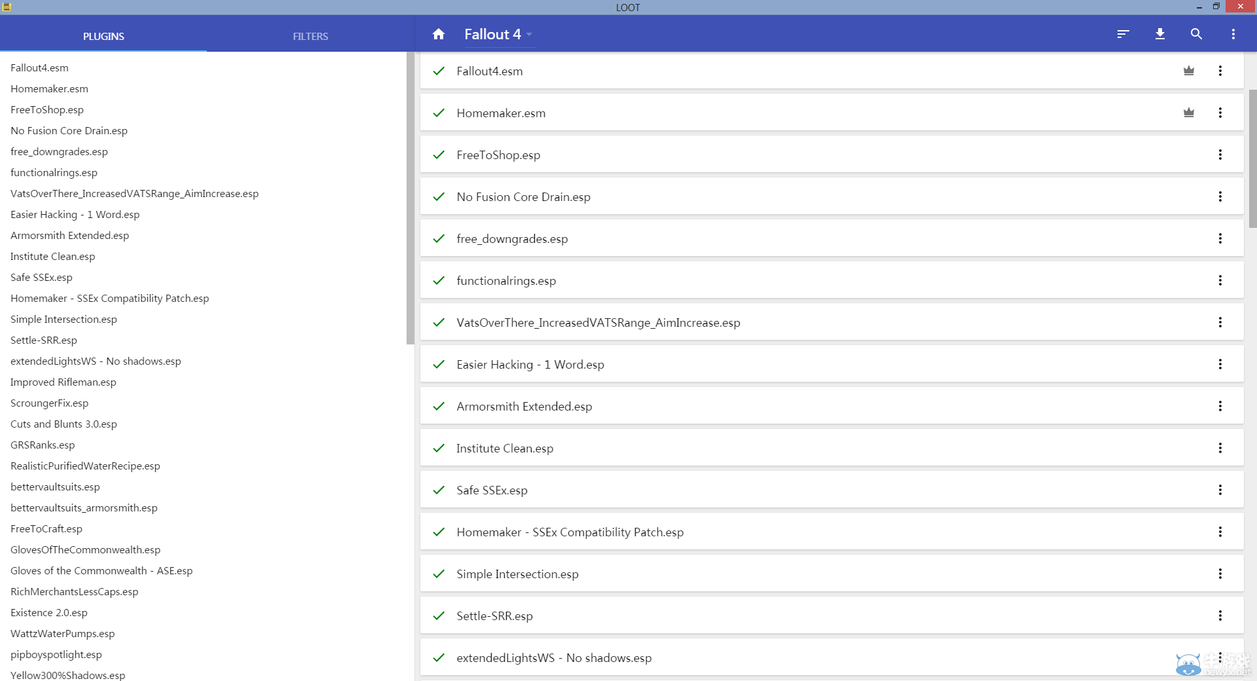Click crown master icon on Homemaker.esm card
The image size is (1257, 681).
[1189, 113]
